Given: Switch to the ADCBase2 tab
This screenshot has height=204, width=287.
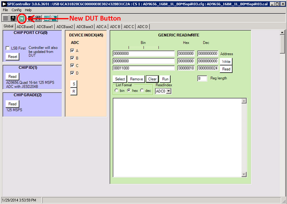Looking at the screenshot, I should tap(65, 27).
